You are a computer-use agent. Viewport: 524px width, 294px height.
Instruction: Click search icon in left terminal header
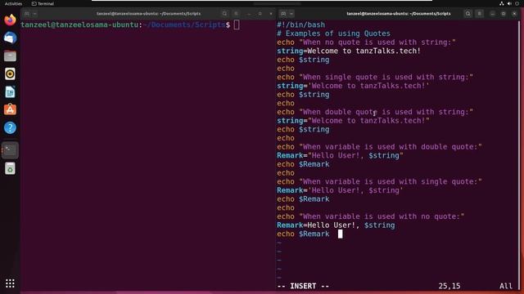pyautogui.click(x=224, y=14)
